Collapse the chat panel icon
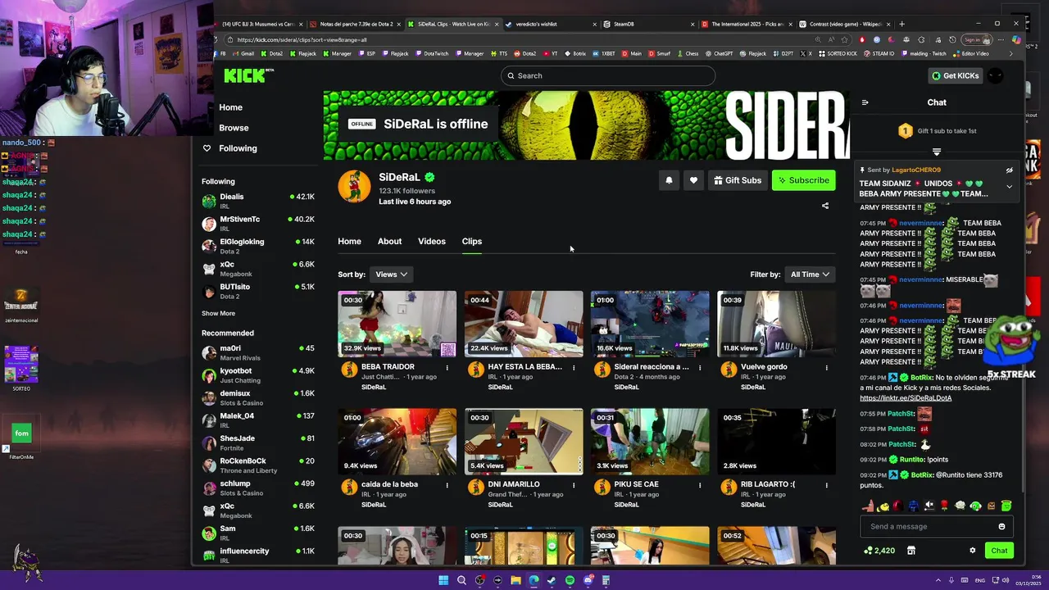The width and height of the screenshot is (1049, 590). [x=865, y=102]
